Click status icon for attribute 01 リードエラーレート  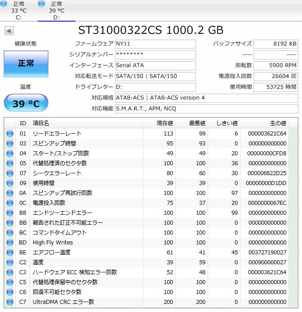(x=10, y=134)
